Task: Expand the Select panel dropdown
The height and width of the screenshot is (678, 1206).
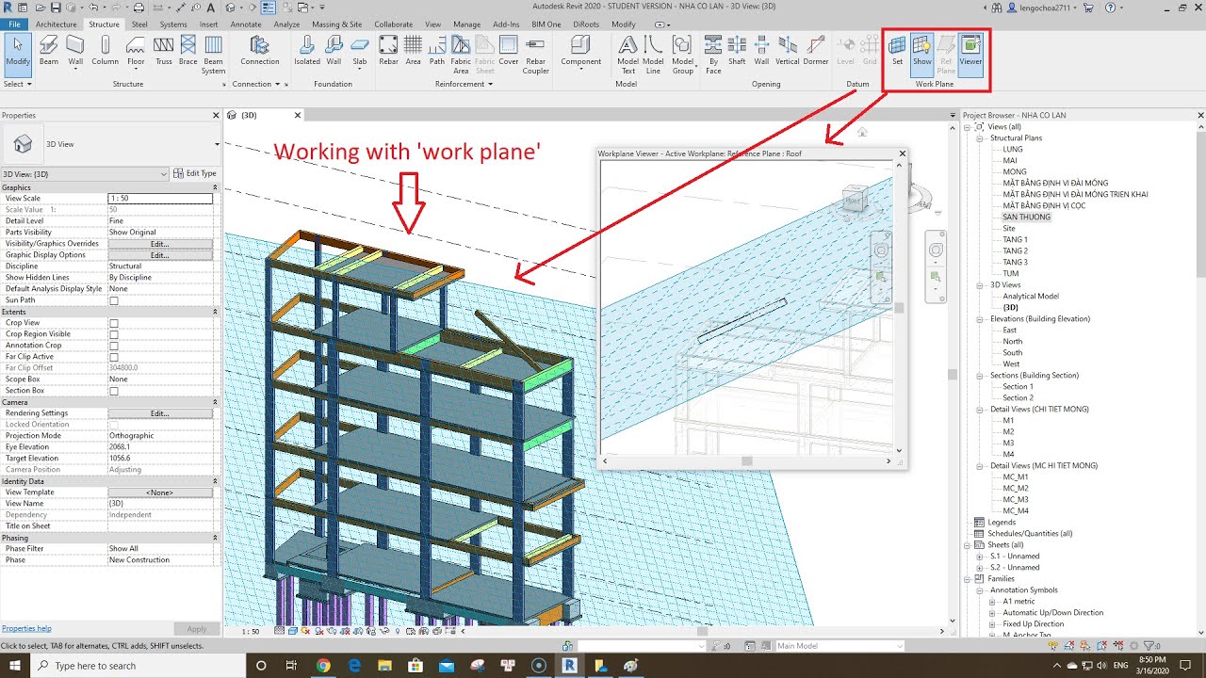Action: click(x=18, y=84)
